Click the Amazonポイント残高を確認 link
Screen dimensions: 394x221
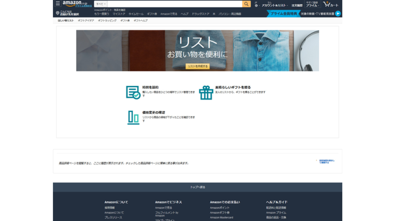point(110,10)
